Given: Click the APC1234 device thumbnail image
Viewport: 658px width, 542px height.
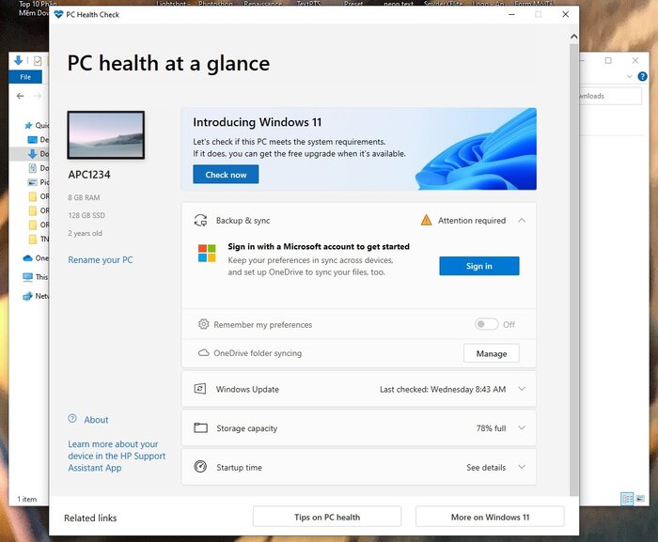Looking at the screenshot, I should tap(106, 135).
